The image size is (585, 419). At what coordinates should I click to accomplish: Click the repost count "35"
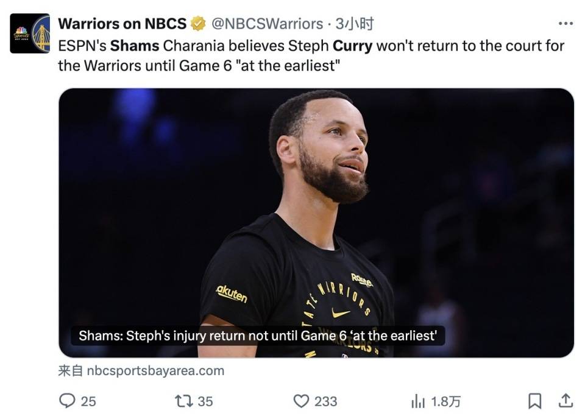[x=205, y=401]
